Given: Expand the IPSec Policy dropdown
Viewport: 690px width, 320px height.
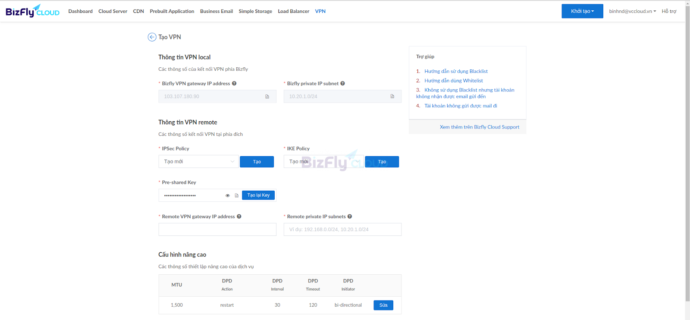Looking at the screenshot, I should [198, 162].
